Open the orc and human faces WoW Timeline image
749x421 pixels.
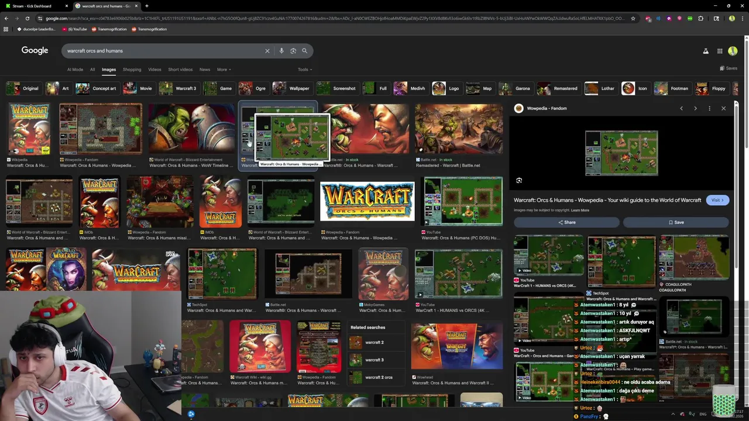pos(192,129)
